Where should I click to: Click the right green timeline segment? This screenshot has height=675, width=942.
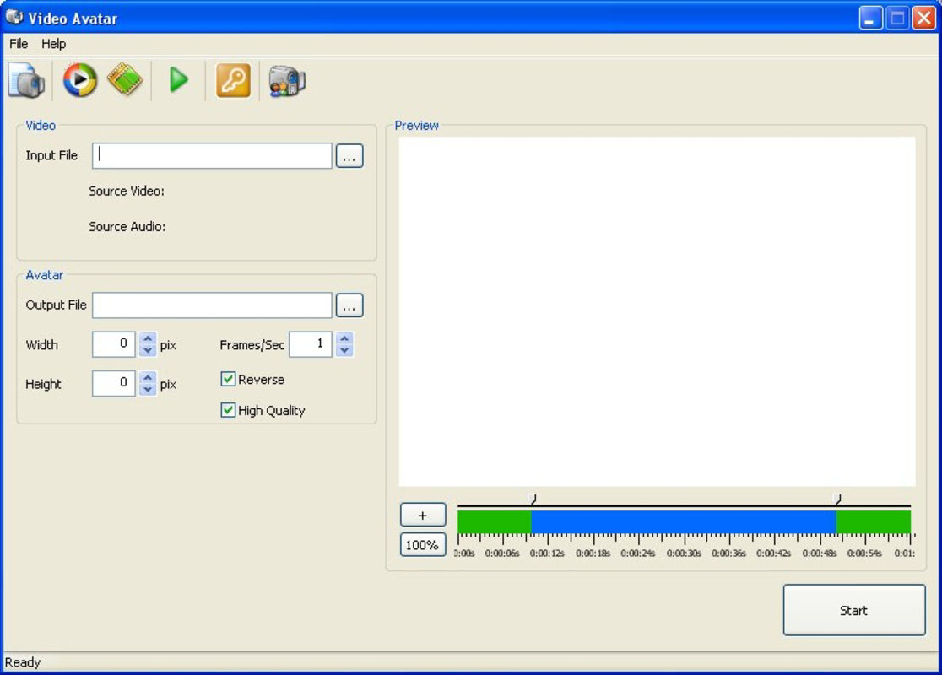coord(874,521)
